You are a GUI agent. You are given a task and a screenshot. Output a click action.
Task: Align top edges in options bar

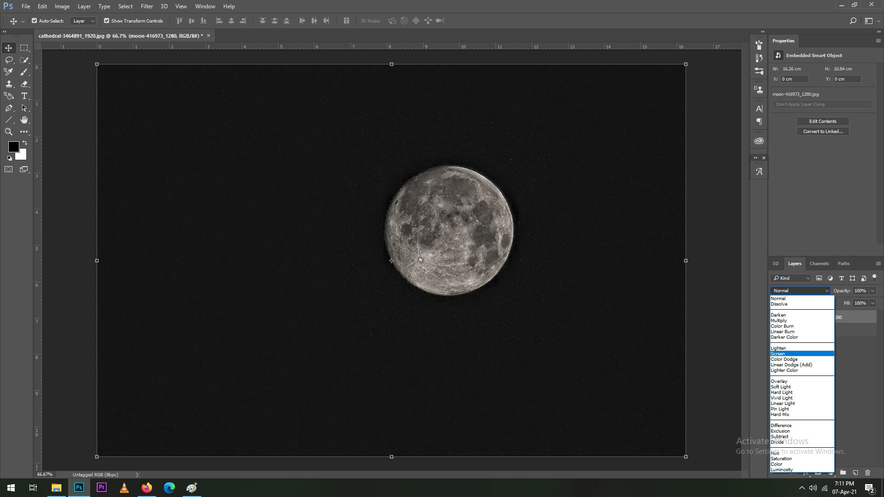[x=180, y=21]
